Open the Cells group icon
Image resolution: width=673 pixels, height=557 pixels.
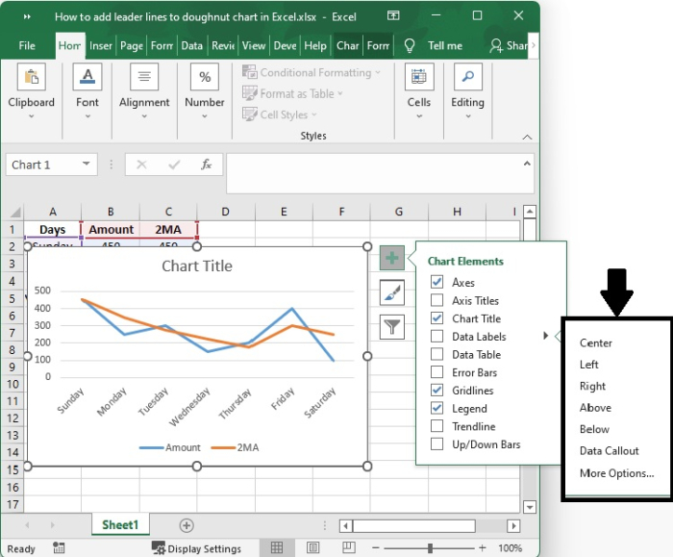419,77
